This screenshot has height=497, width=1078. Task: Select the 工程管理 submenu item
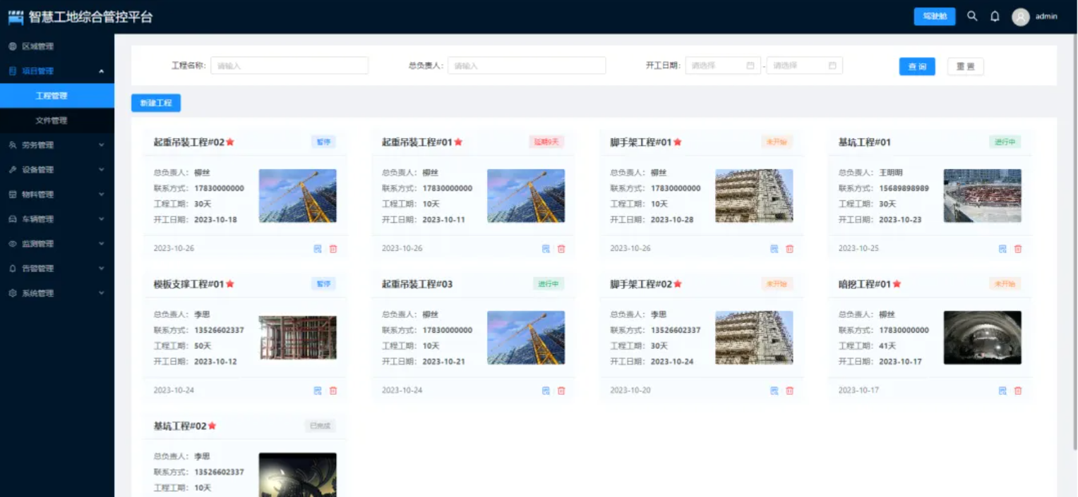57,96
